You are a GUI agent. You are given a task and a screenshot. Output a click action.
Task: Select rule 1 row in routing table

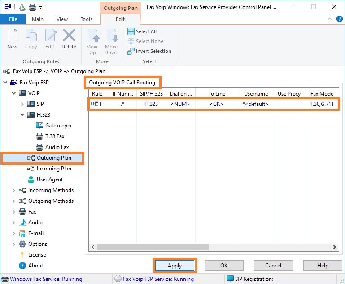click(214, 104)
